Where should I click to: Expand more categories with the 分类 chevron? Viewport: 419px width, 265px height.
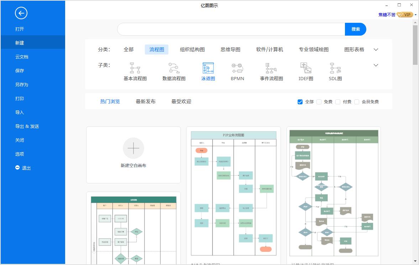coord(376,50)
